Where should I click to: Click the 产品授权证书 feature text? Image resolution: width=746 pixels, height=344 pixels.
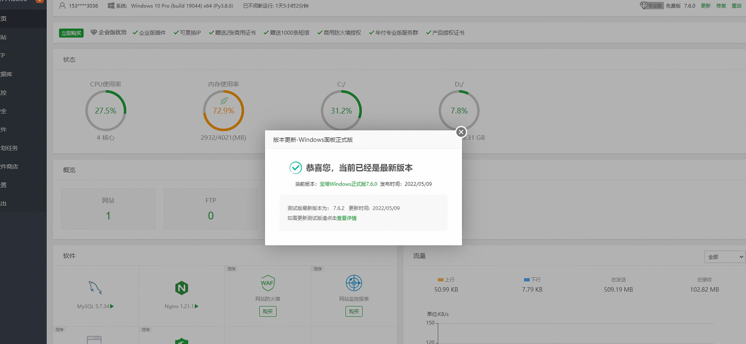pos(448,33)
